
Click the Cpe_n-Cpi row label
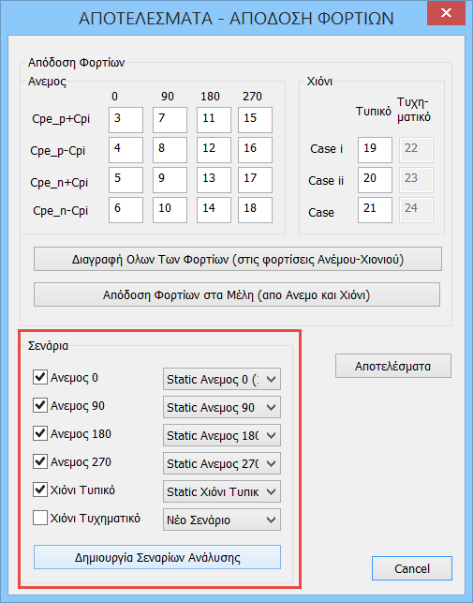60,211
